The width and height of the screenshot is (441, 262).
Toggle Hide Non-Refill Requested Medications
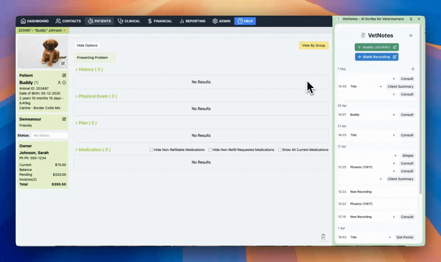(x=210, y=150)
